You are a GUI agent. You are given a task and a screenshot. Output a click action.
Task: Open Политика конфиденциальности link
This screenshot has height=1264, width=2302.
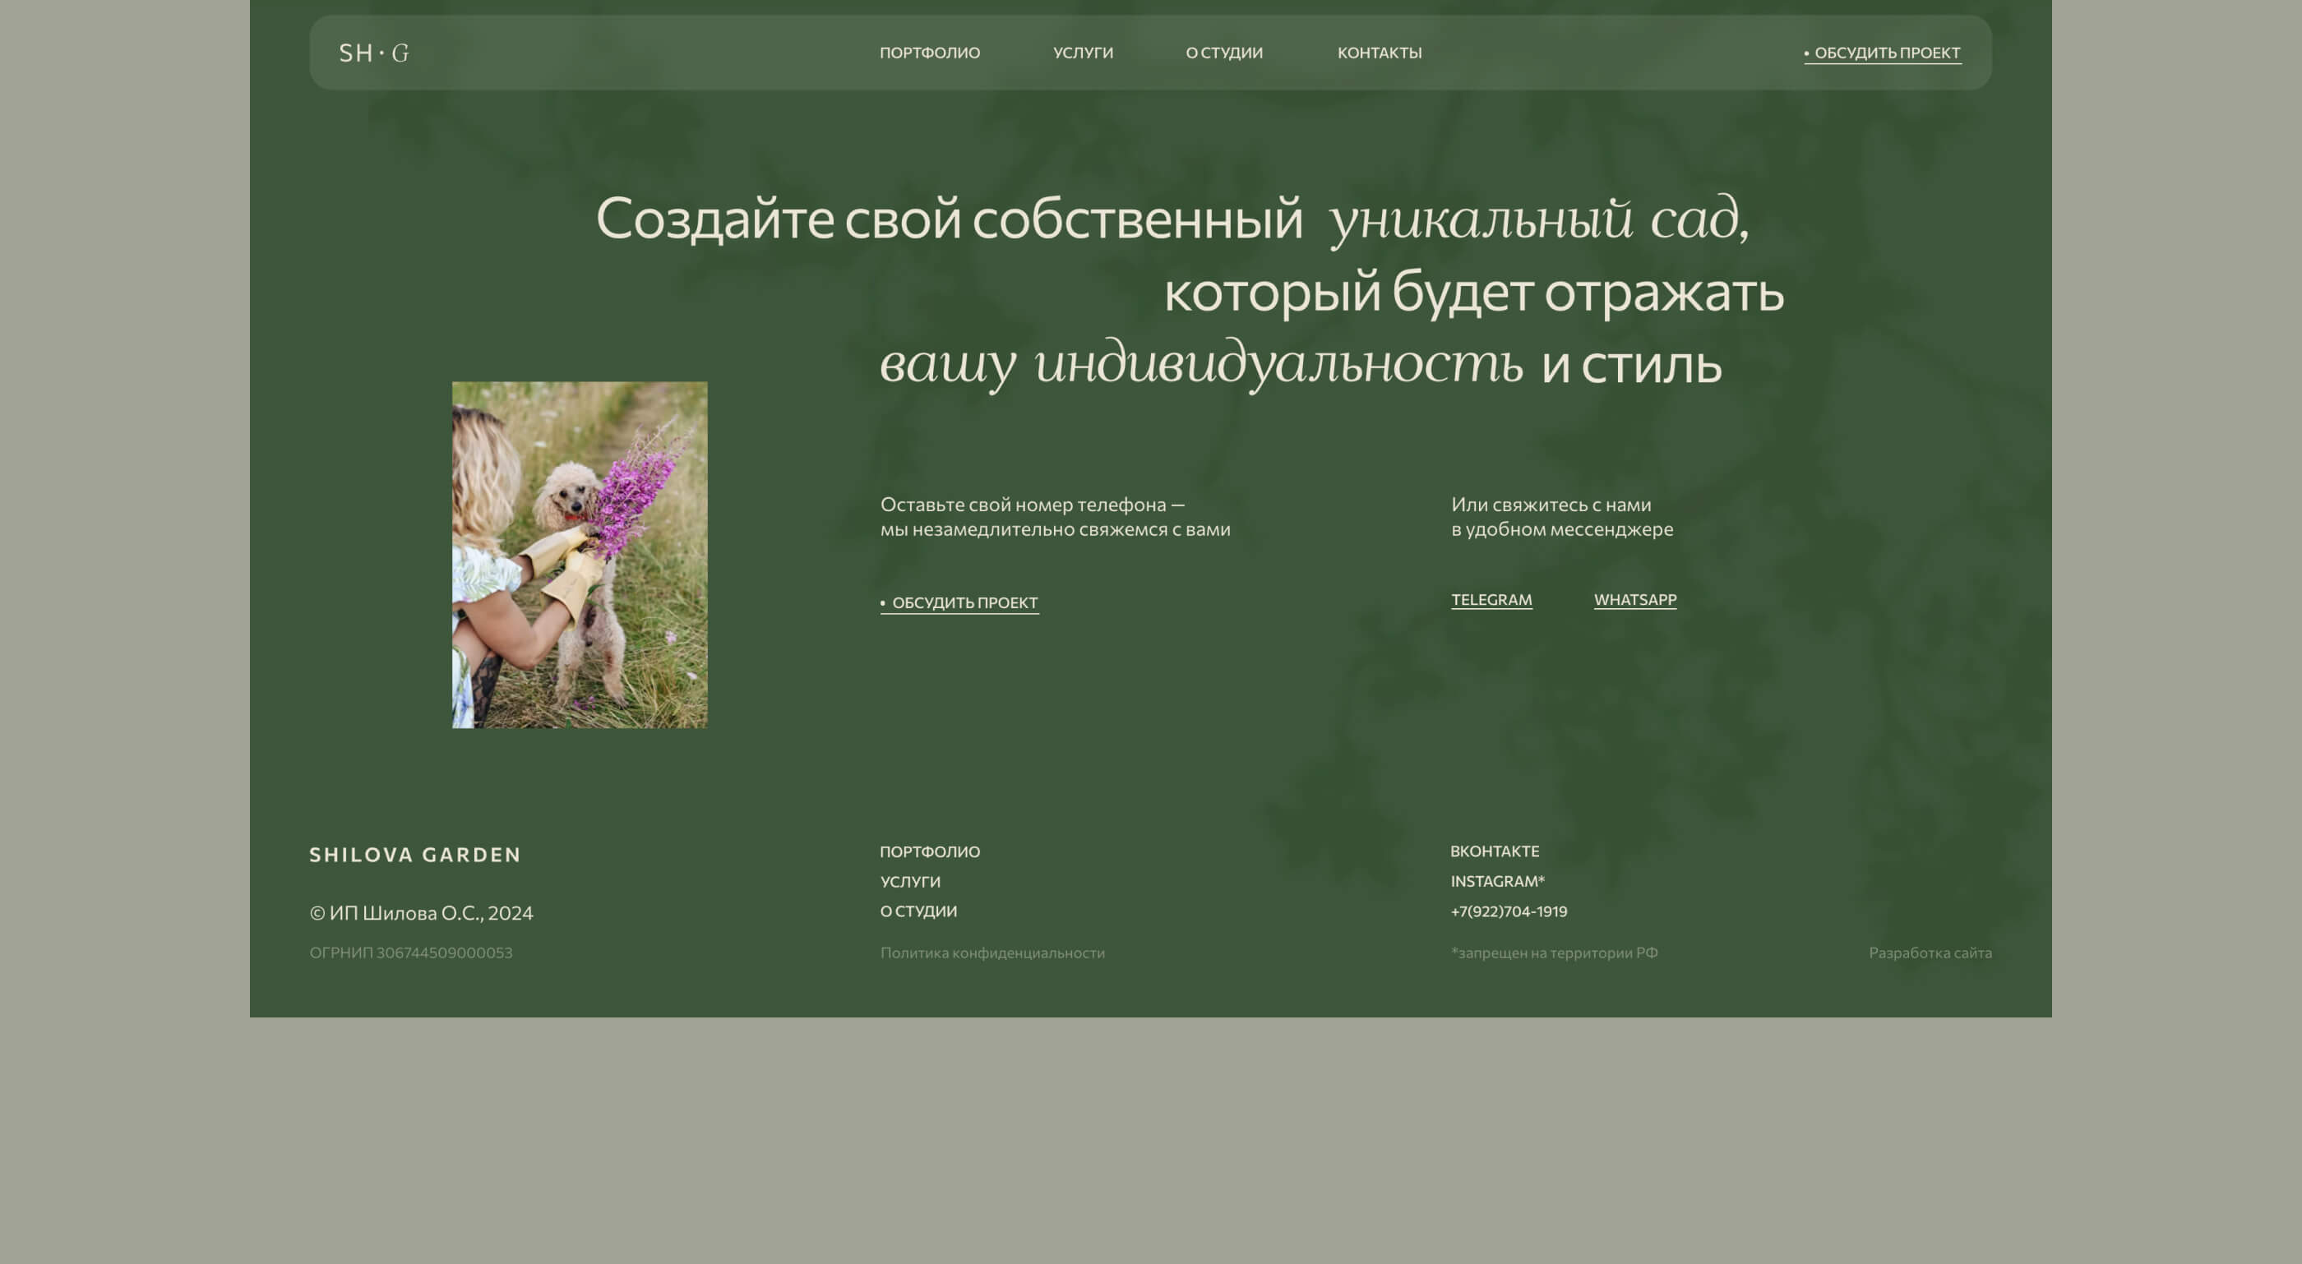pos(992,953)
